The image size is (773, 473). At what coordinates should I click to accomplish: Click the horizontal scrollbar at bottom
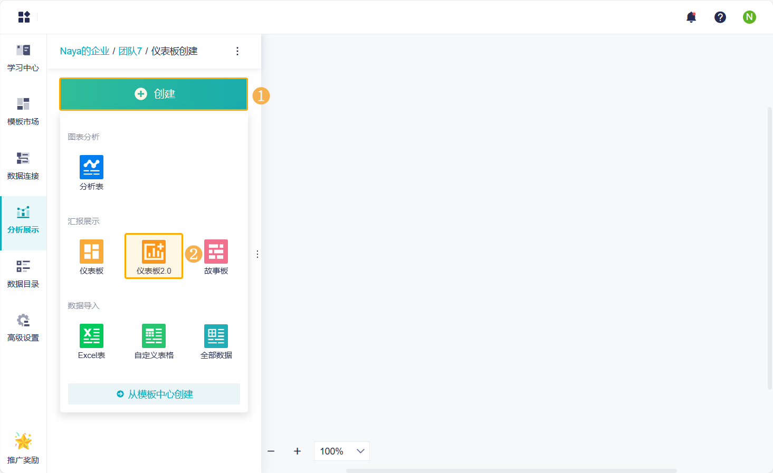[x=511, y=471]
